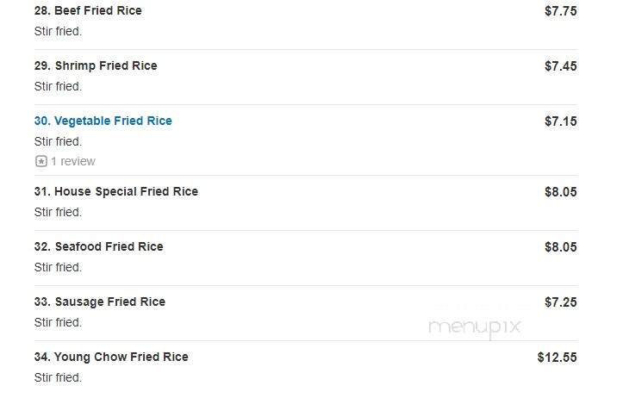
Task: Click the $8.05 Seafood Fried Rice price
Action: click(560, 246)
